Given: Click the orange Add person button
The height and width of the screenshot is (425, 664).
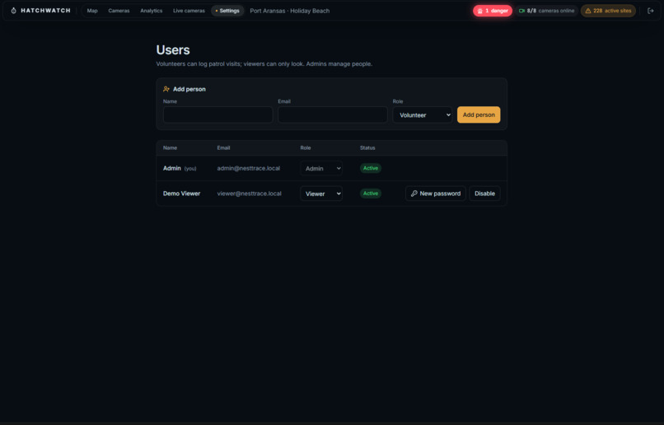Looking at the screenshot, I should pos(479,114).
